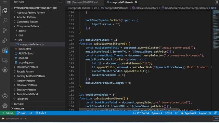Open the Accounts menu
219x123 pixels.
5,96
